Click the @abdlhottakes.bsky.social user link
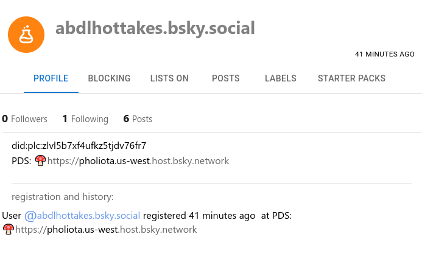Image resolution: width=422 pixels, height=254 pixels. (x=82, y=216)
